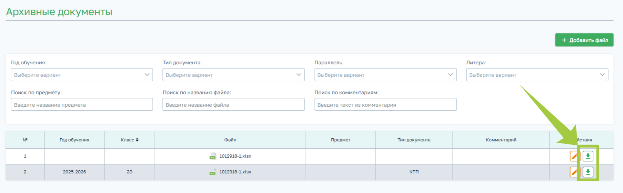The width and height of the screenshot is (623, 193).
Task: Focus the Поиск по комментариям field
Action: 385,105
